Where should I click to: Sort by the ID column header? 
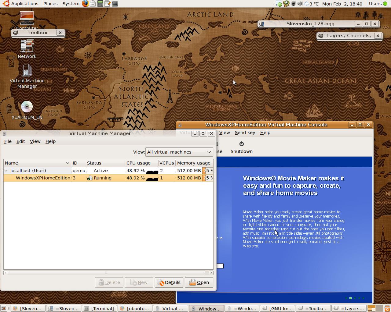pyautogui.click(x=79, y=163)
